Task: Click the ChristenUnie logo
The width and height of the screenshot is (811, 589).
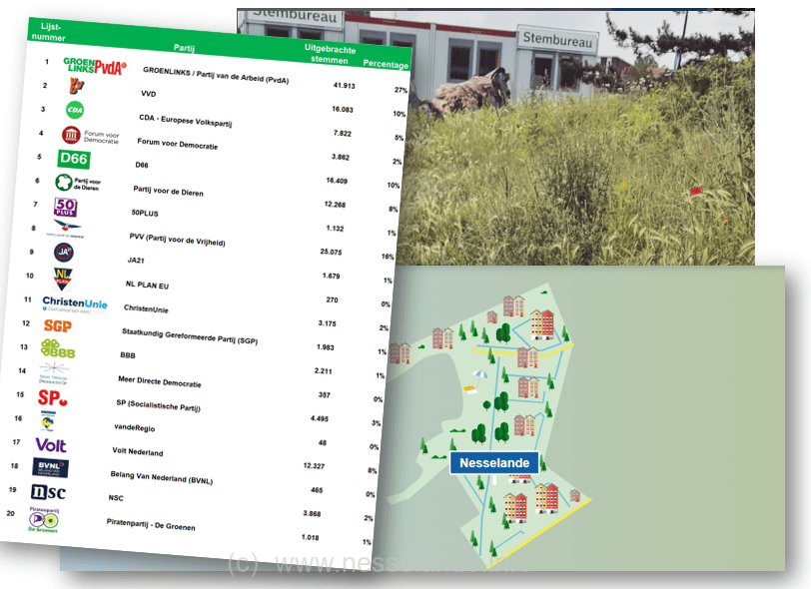Action: click(x=75, y=303)
